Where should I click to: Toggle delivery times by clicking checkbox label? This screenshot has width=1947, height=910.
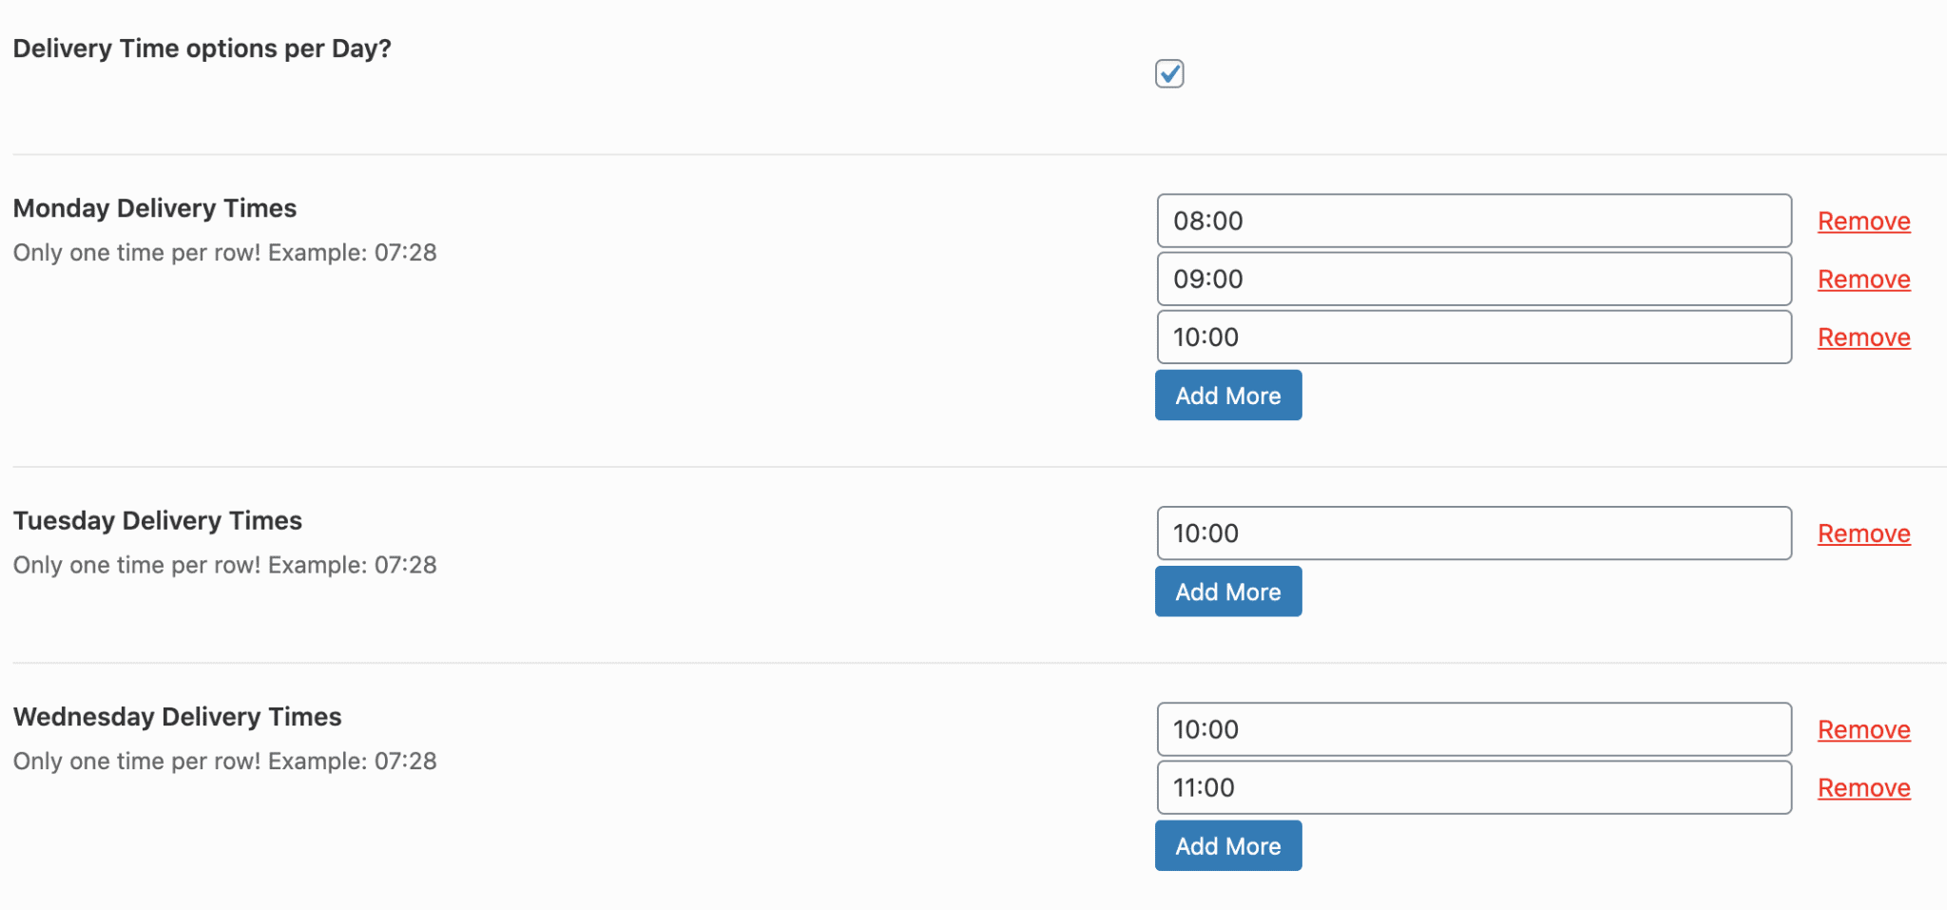202,48
